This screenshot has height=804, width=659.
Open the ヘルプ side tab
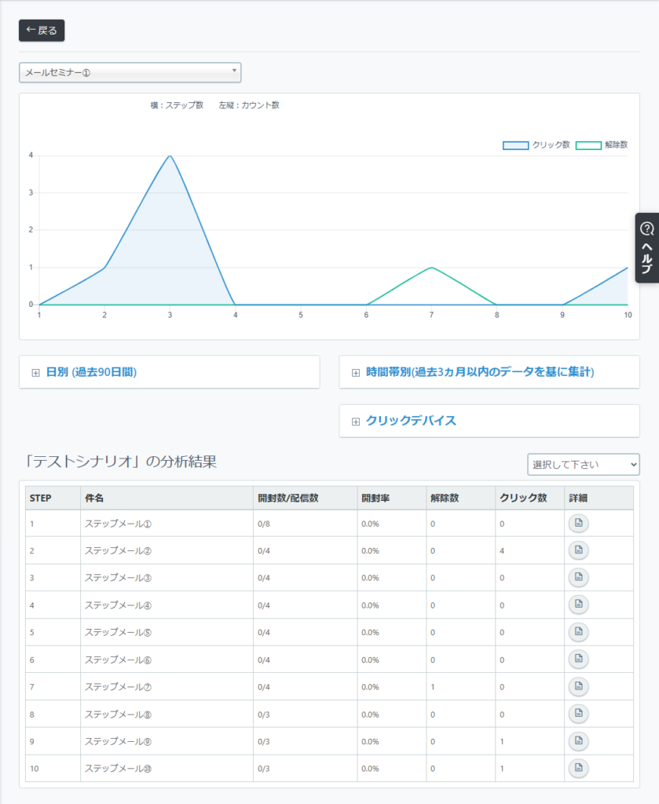(x=647, y=248)
